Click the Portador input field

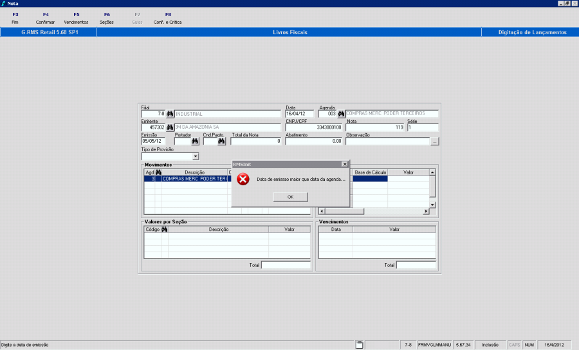(183, 141)
